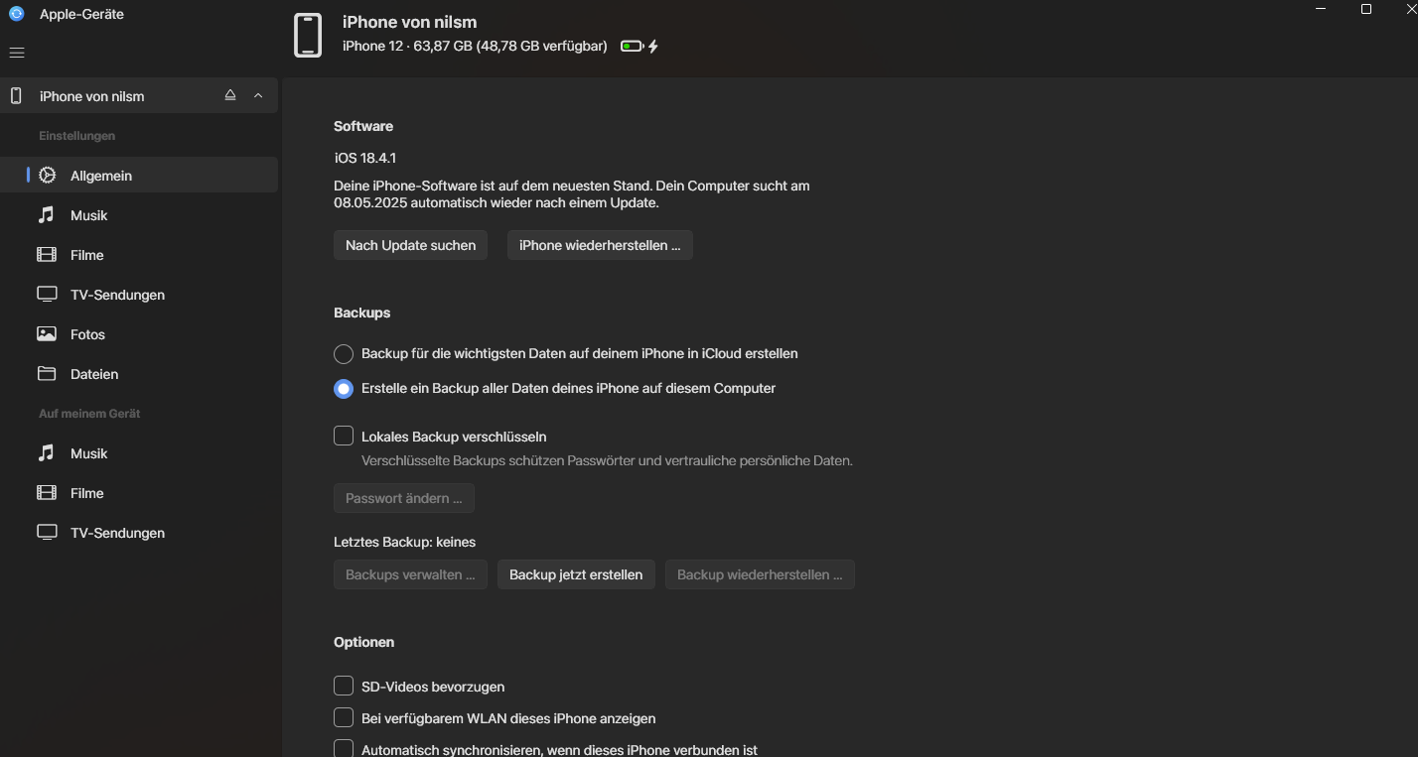Click the Nach Update suchen button
The height and width of the screenshot is (757, 1418).
click(410, 245)
